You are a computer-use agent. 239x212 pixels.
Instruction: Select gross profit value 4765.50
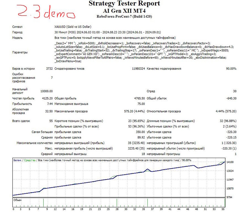coord(139,98)
